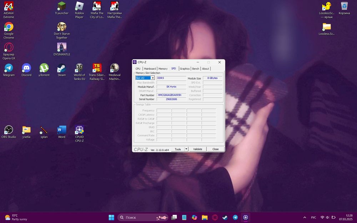Click the taskbar search box Поиск
Image resolution: width=357 pixels, height=223 pixels.
(143, 218)
